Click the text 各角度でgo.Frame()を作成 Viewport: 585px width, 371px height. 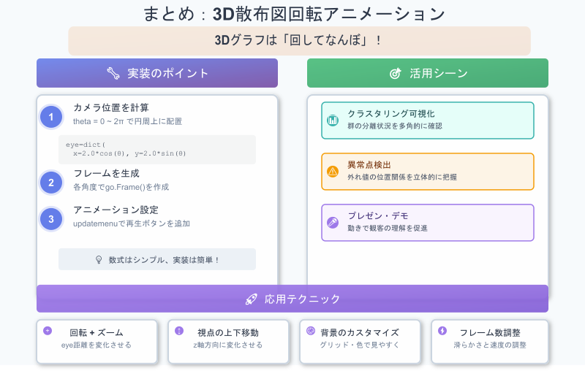[x=121, y=187]
